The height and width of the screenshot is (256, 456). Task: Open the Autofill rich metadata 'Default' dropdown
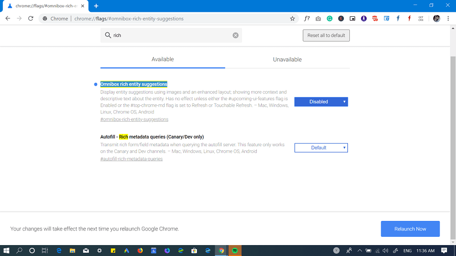pyautogui.click(x=321, y=148)
